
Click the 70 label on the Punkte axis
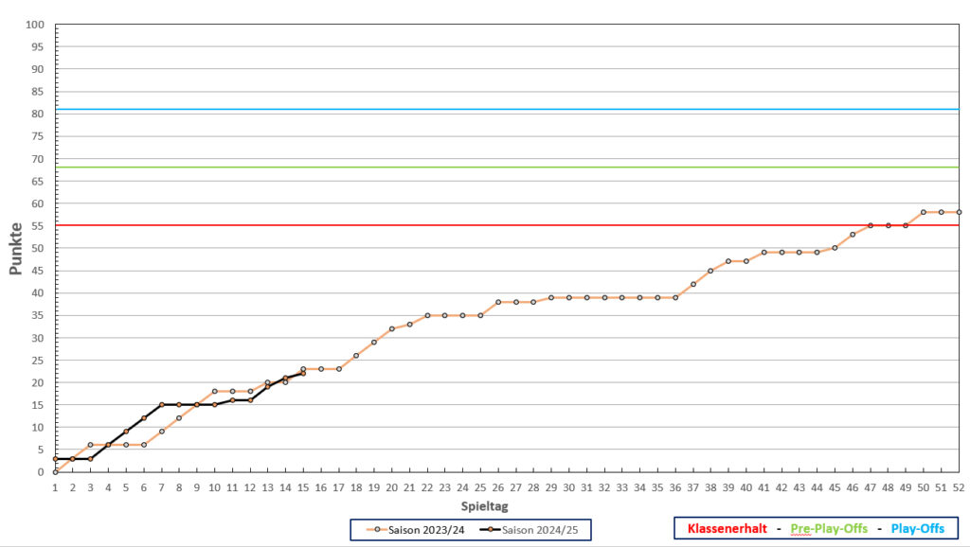click(x=38, y=159)
